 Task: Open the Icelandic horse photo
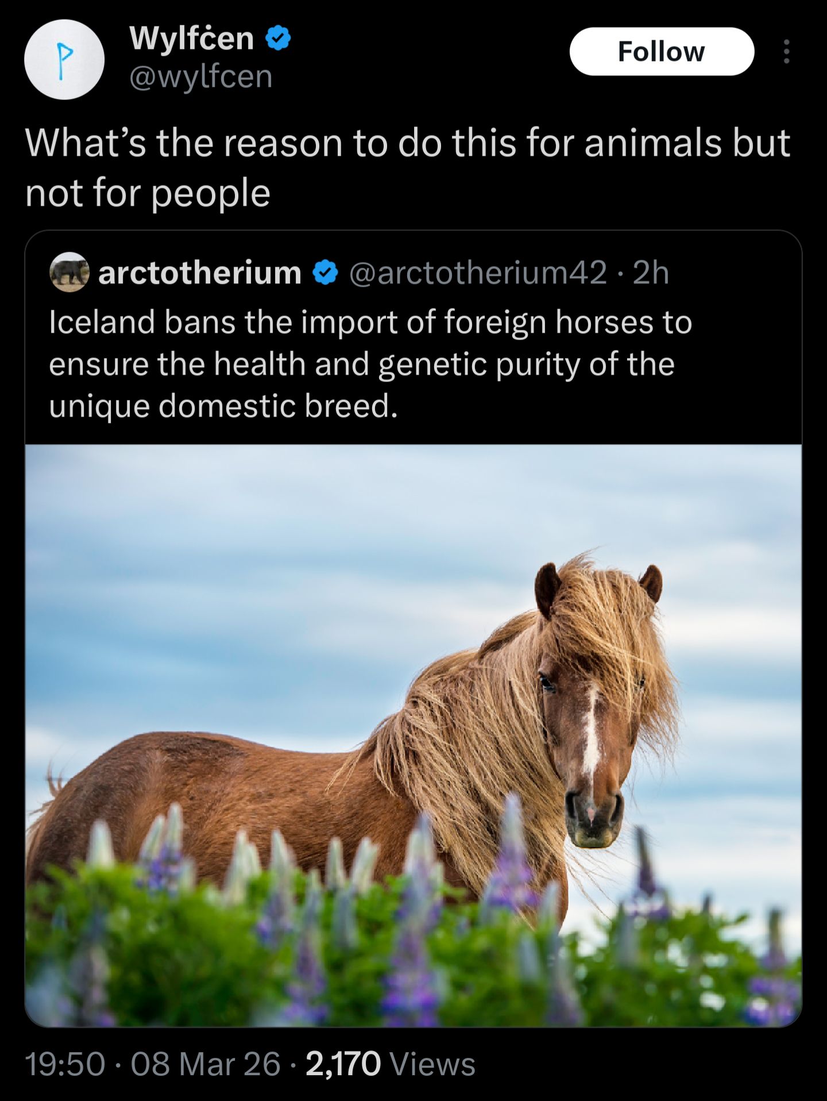pos(413,736)
